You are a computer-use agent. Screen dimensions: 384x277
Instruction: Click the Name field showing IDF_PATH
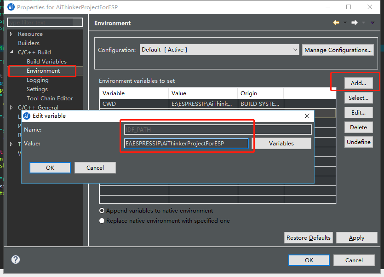click(218, 129)
